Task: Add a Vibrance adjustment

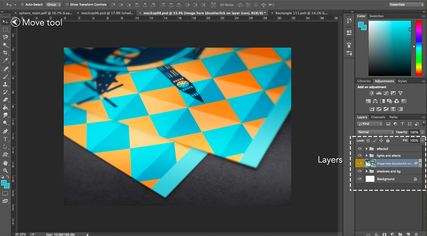Action: pyautogui.click(x=400, y=93)
